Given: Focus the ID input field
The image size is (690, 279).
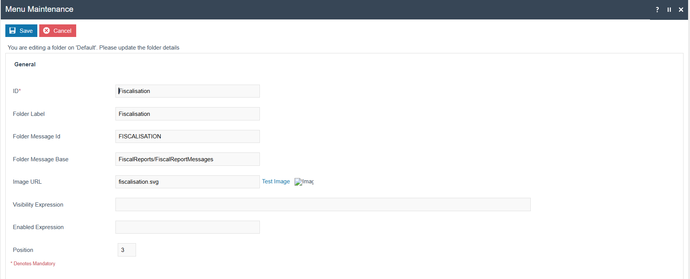Looking at the screenshot, I should (x=187, y=91).
